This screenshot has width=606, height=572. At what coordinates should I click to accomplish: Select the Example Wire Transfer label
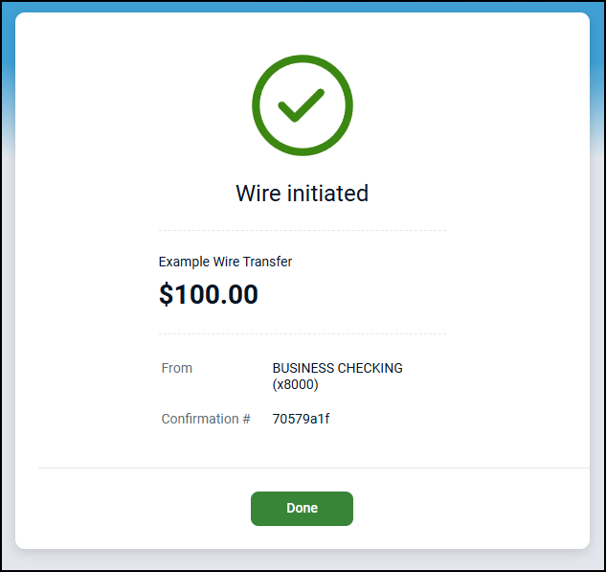(x=225, y=262)
